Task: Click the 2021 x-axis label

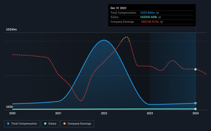Action: click(58, 113)
